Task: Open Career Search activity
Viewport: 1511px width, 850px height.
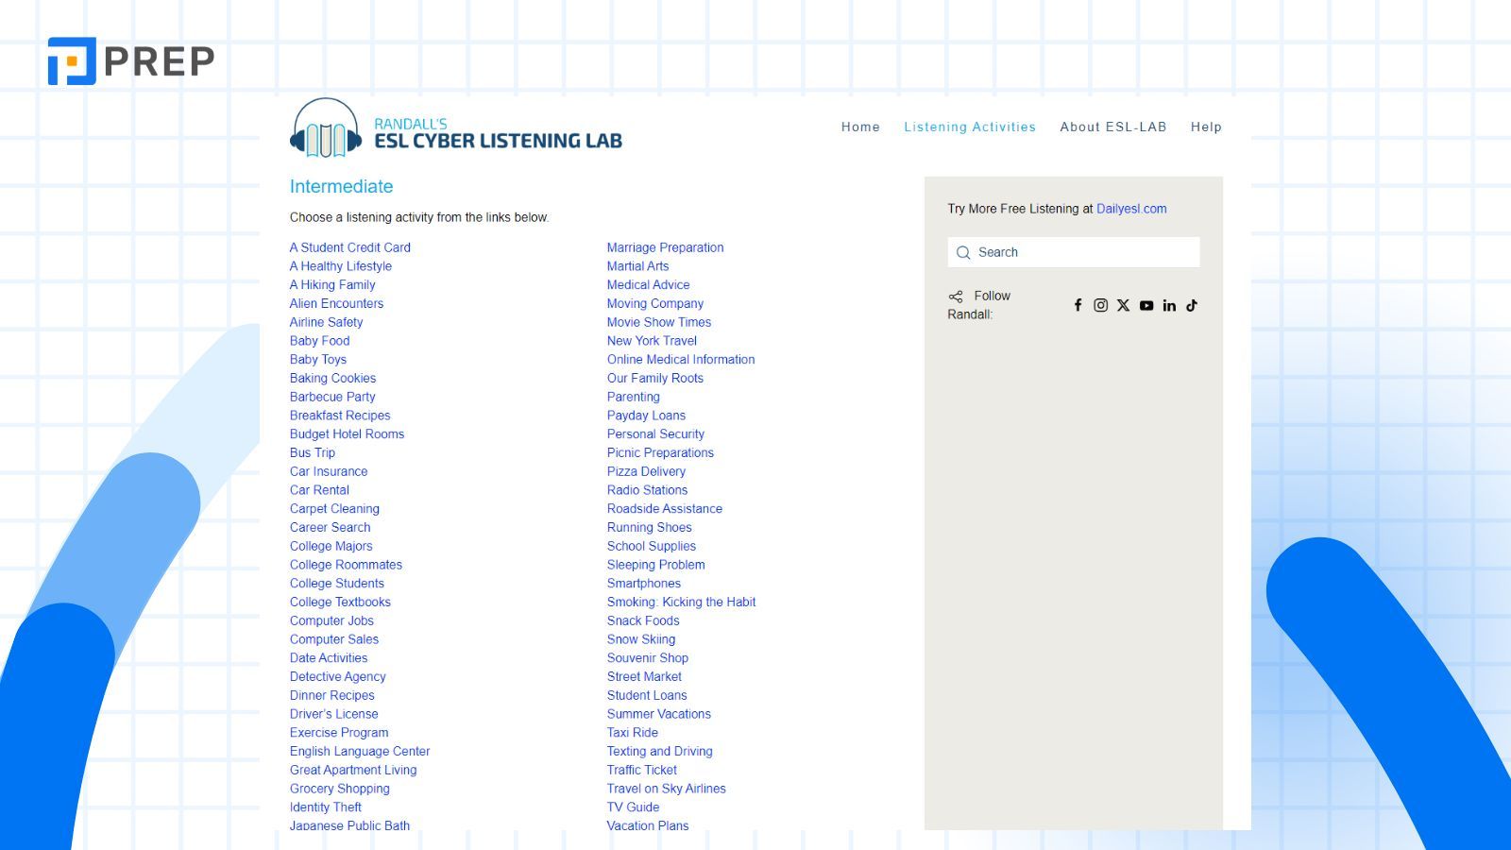Action: click(x=330, y=527)
